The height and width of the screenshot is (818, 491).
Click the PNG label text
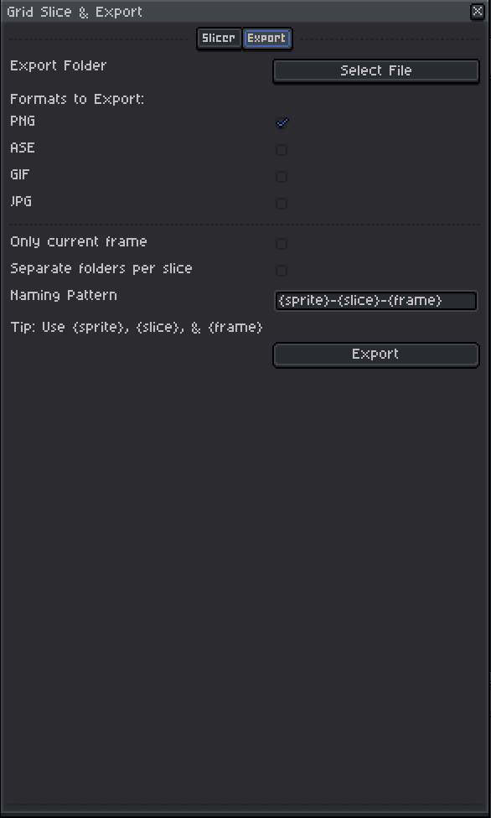point(23,121)
